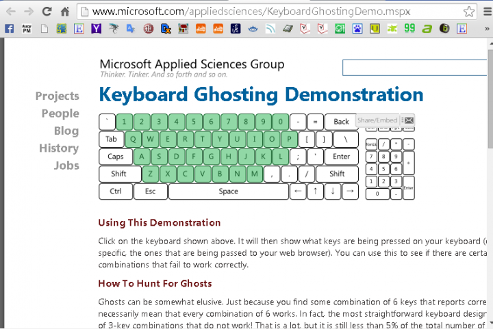
Task: Open the blue eye bookmark
Action: click(x=253, y=29)
